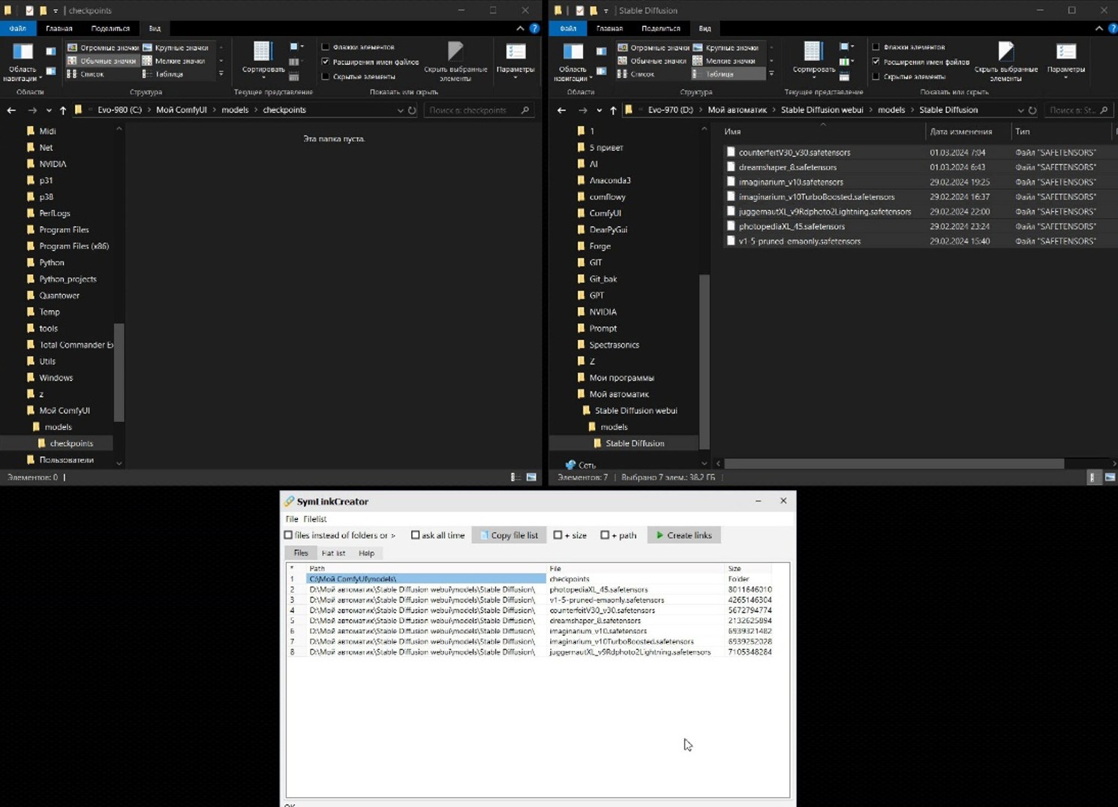Switch to Help tab in SymlinkCreator
Viewport: 1118px width, 807px height.
(x=366, y=553)
